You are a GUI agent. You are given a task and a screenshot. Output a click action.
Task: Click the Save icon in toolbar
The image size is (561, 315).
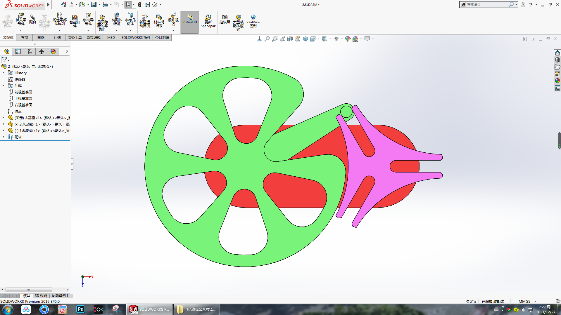tap(94, 5)
